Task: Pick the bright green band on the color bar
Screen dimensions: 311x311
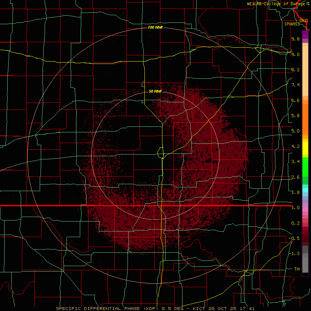Action: pos(305,167)
